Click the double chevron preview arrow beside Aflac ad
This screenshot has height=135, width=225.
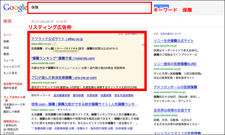pyautogui.click(x=143, y=45)
